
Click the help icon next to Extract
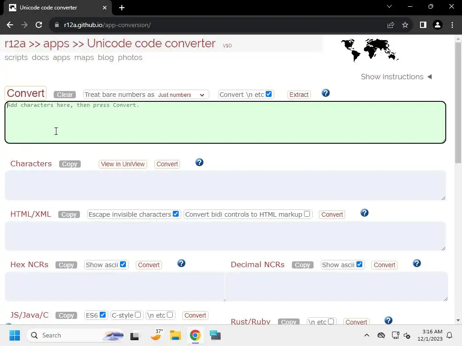click(x=326, y=93)
